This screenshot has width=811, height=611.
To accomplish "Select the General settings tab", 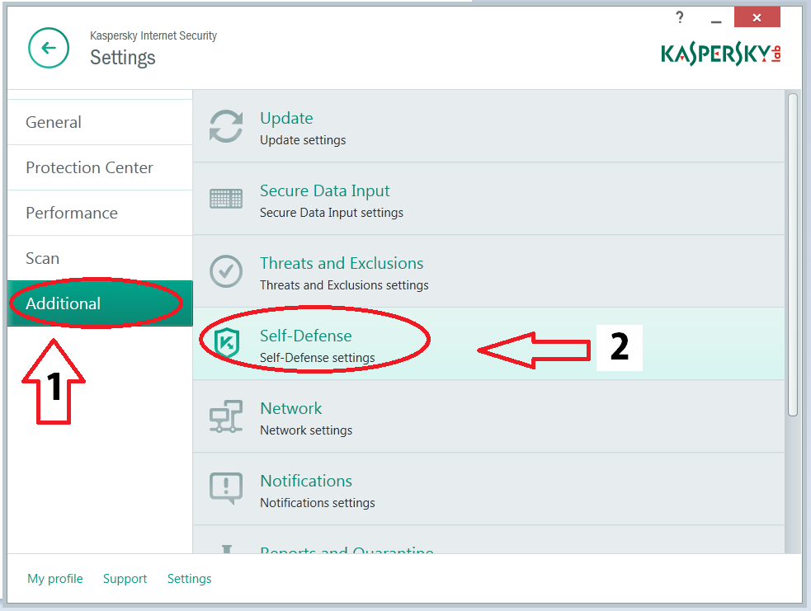I will coord(101,122).
